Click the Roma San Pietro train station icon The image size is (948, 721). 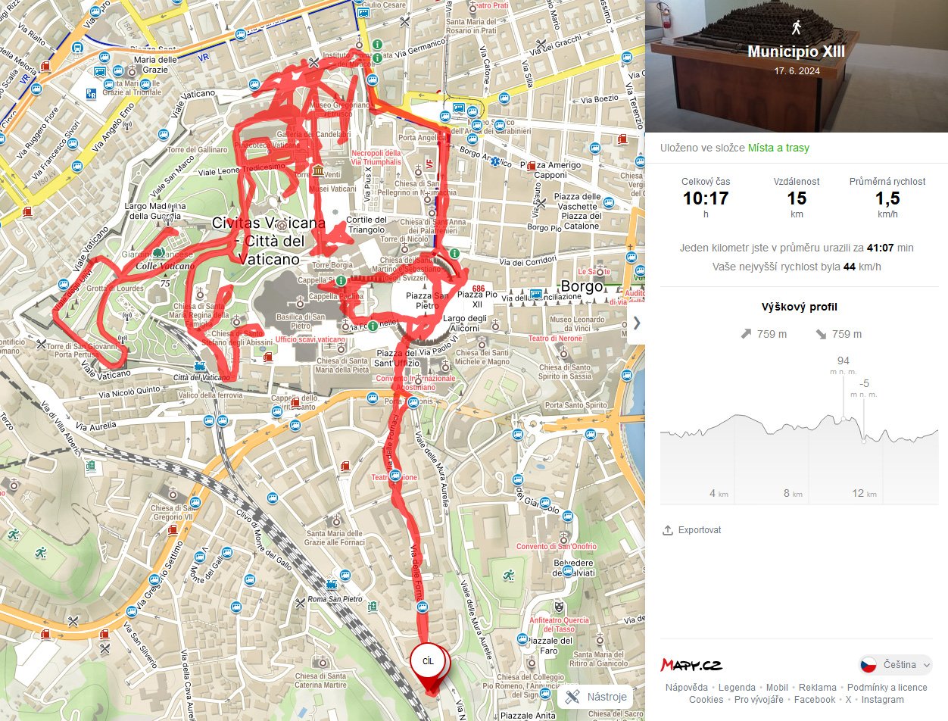click(332, 585)
